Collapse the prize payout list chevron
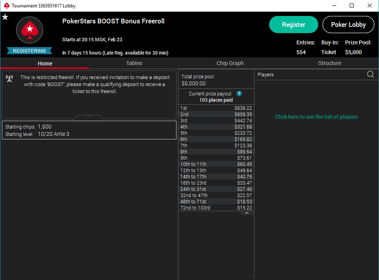 [x=247, y=213]
